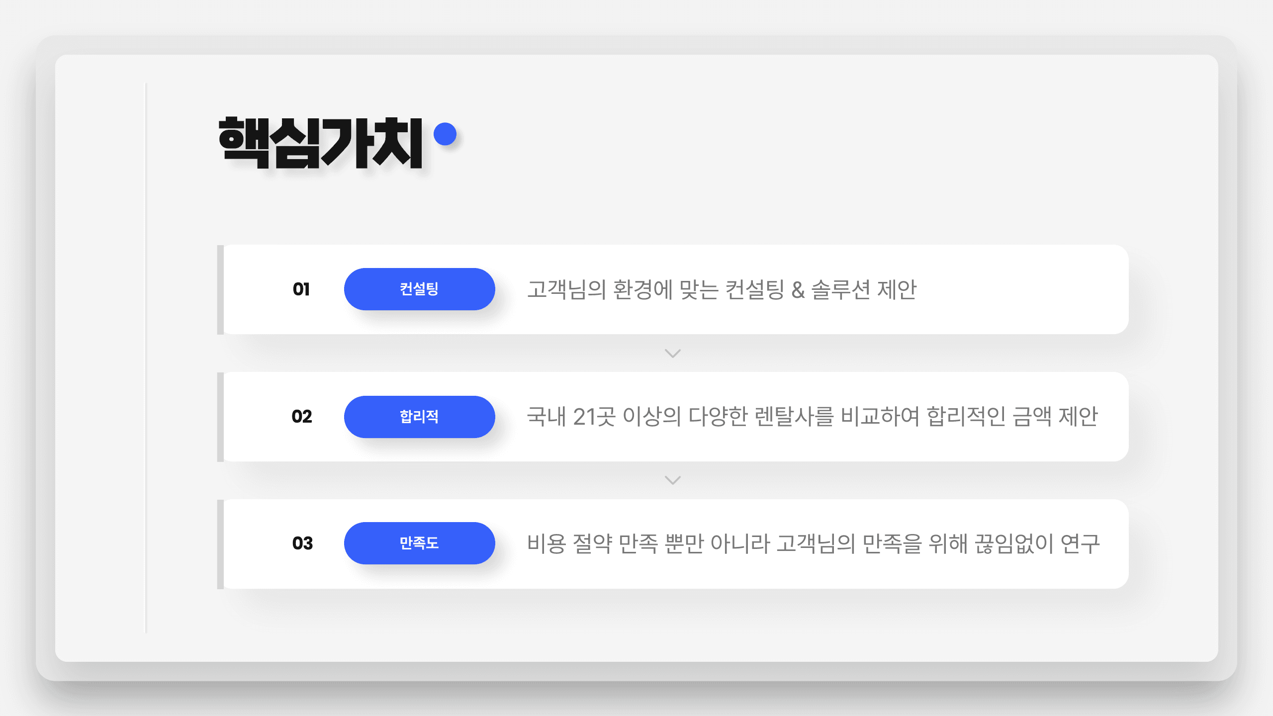Screen dimensions: 1273x716
Task: Click the word 제안 ending the second card
Action: pyautogui.click(x=1078, y=417)
